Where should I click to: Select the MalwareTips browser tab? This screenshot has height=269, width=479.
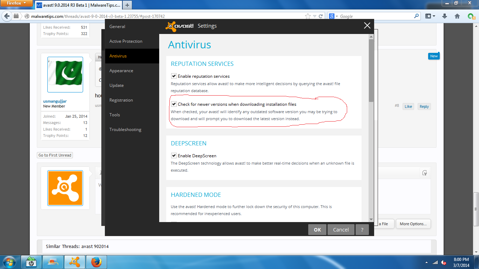pos(78,5)
